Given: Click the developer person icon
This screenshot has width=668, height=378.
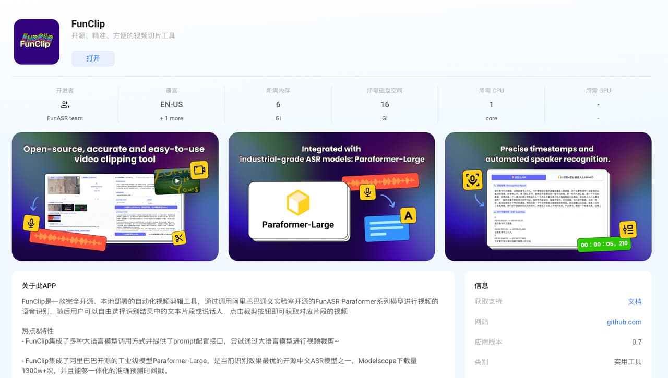Looking at the screenshot, I should (65, 104).
